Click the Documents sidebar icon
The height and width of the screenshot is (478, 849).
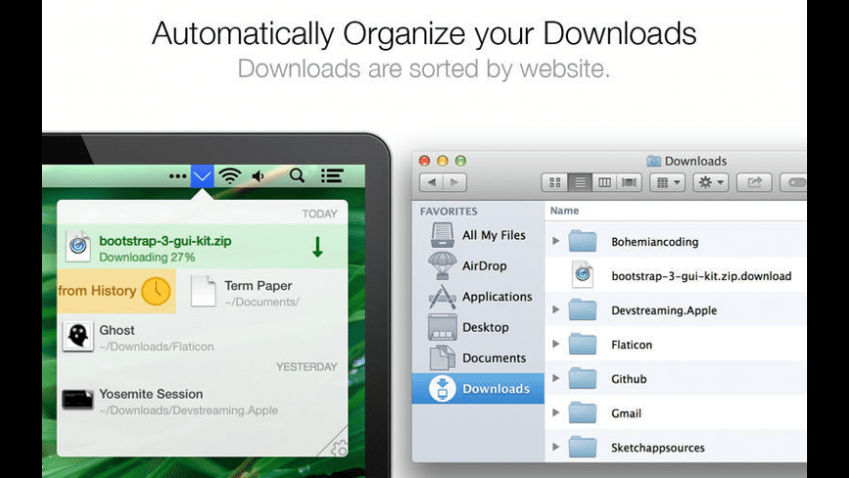(x=442, y=358)
